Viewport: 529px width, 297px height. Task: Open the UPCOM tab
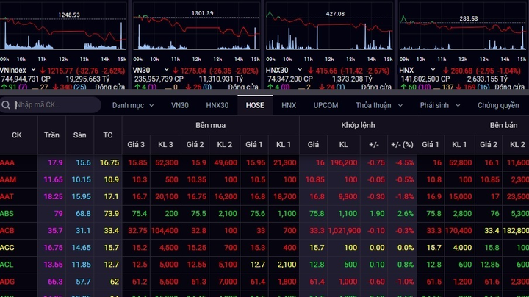tap(325, 105)
